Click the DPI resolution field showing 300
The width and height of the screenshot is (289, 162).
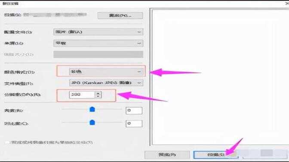[x=82, y=95]
